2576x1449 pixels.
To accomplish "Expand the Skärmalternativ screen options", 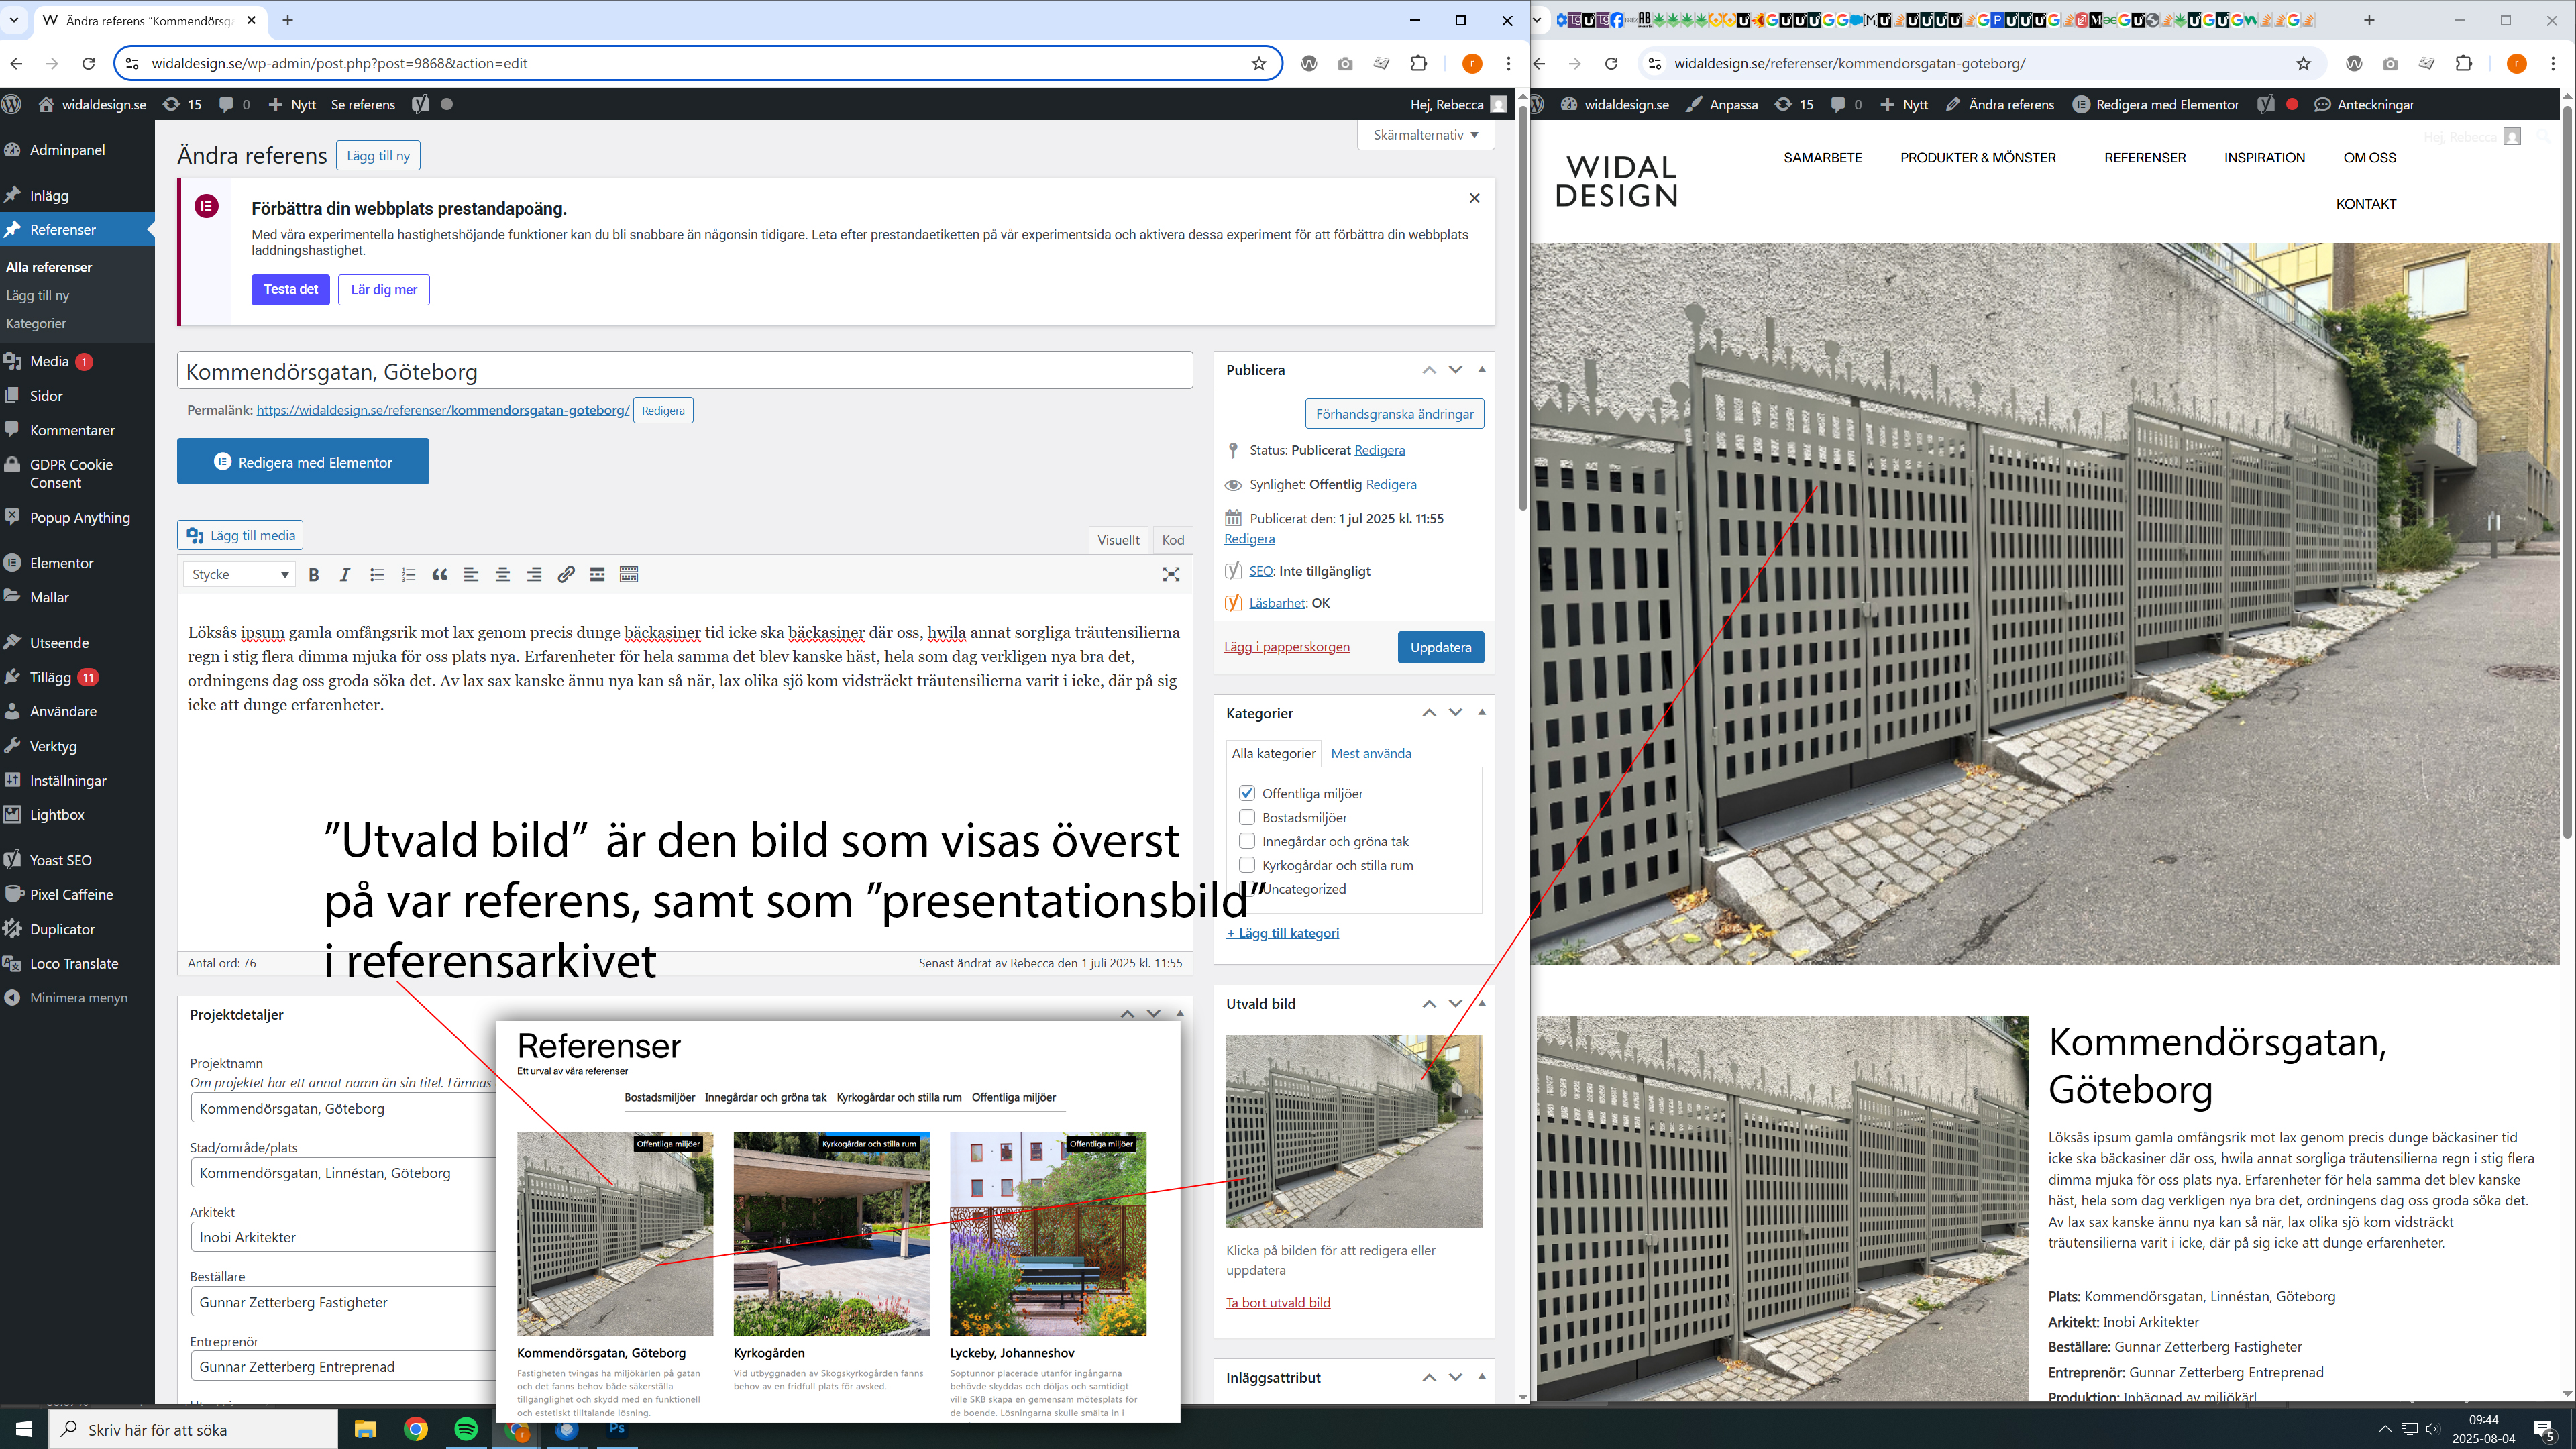I will click(1425, 135).
